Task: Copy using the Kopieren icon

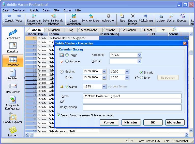Action: click(x=161, y=18)
